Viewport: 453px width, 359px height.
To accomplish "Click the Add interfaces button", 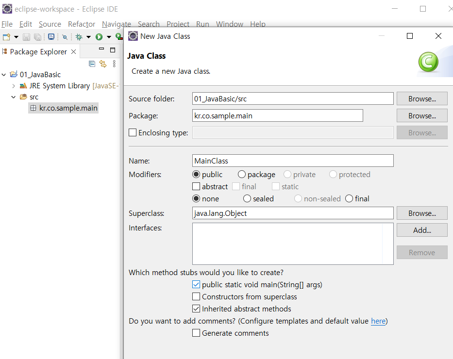I will (x=422, y=230).
